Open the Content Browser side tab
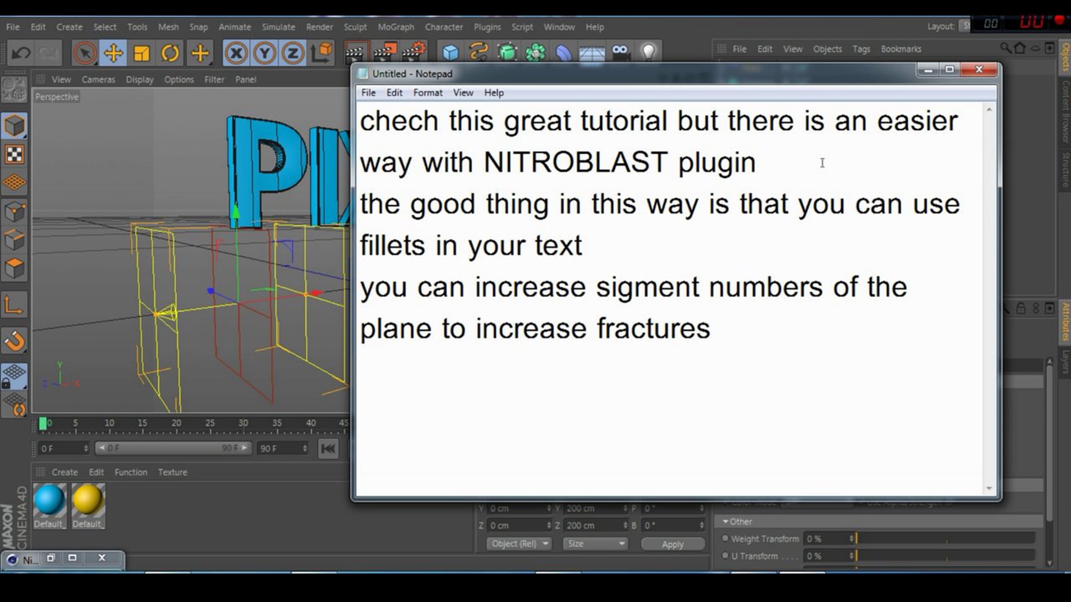Image resolution: width=1071 pixels, height=602 pixels. pyautogui.click(x=1065, y=111)
